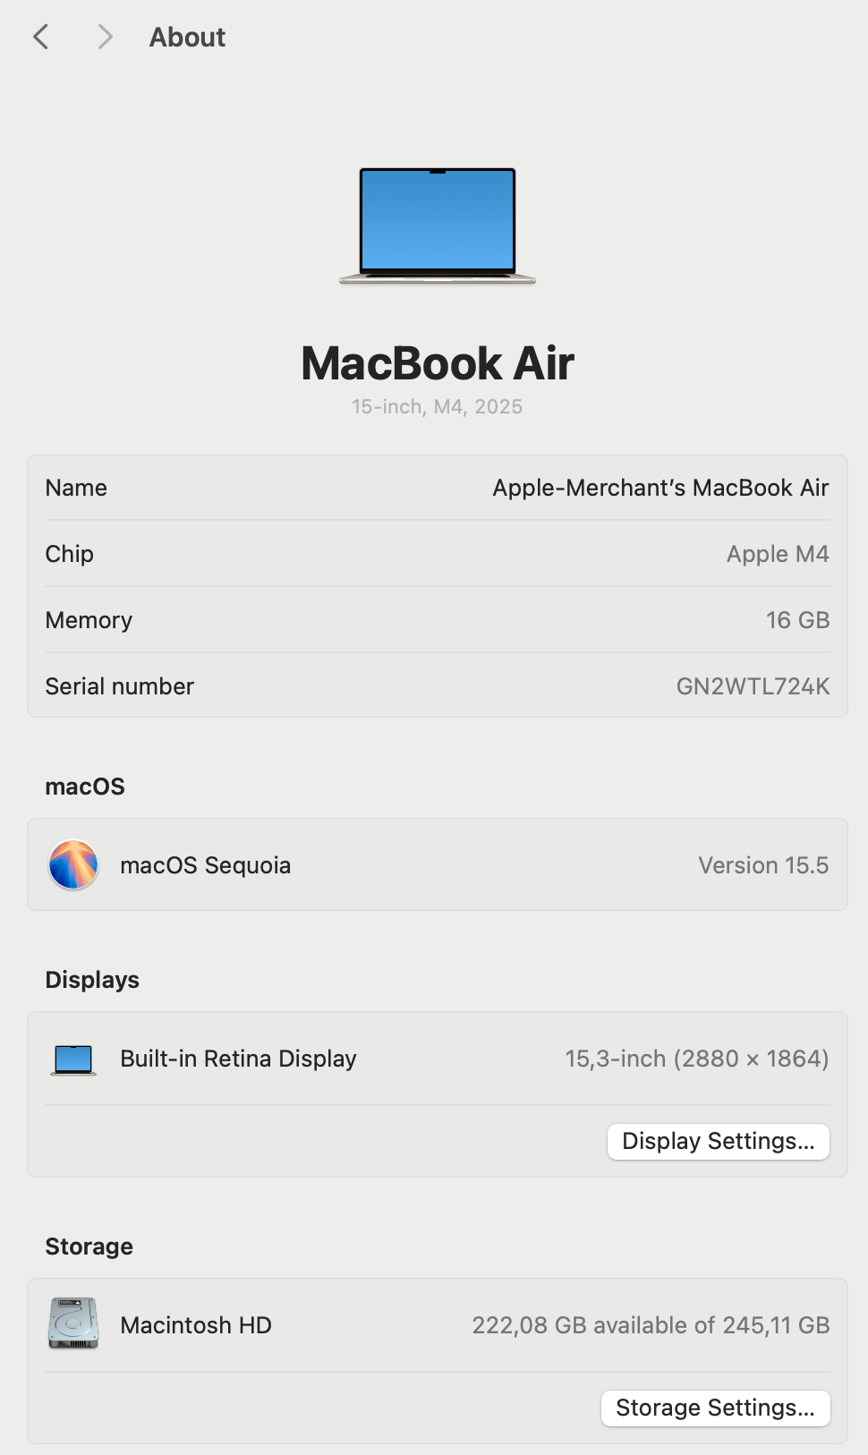Click the macOS Sequoia version row
Image resolution: width=868 pixels, height=1455 pixels.
coord(438,865)
